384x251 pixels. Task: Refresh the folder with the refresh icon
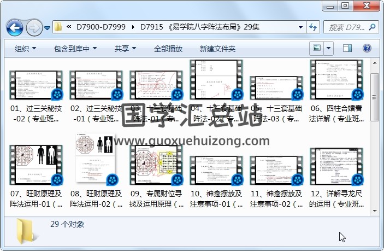[313, 27]
